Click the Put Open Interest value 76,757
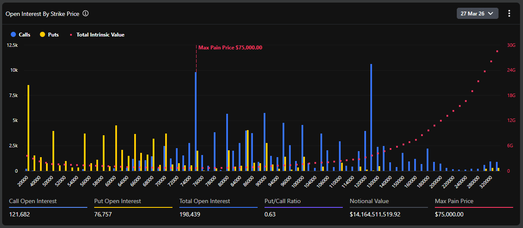This screenshot has height=228, width=523. tap(105, 214)
